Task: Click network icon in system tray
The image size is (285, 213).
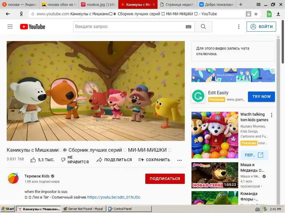Action: point(265,209)
